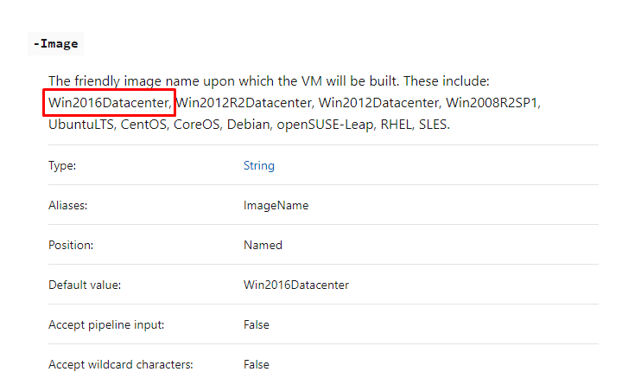Click the Accept pipeline input False value
The image size is (622, 391).
click(x=257, y=324)
